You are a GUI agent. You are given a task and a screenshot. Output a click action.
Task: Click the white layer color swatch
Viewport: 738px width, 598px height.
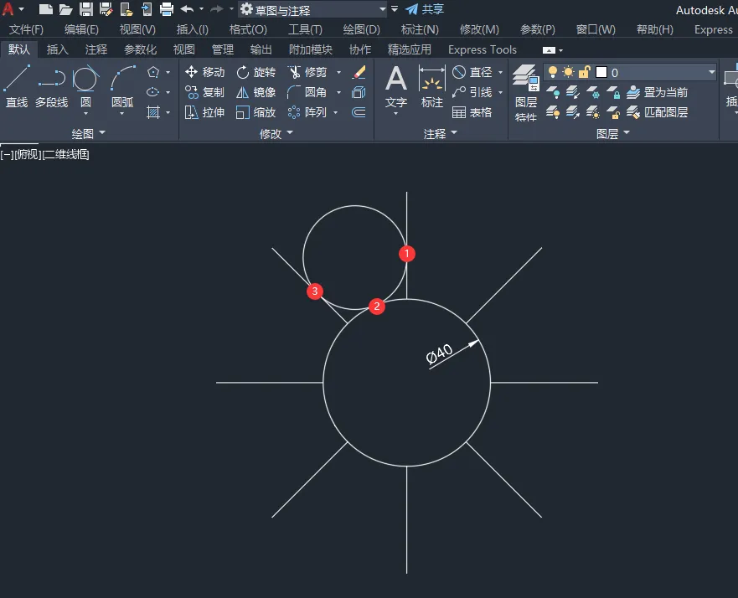point(601,73)
